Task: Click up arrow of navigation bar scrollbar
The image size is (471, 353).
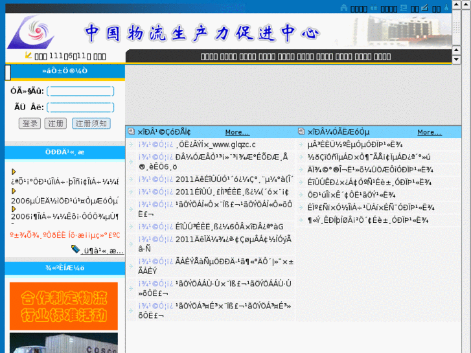Action: click(456, 50)
